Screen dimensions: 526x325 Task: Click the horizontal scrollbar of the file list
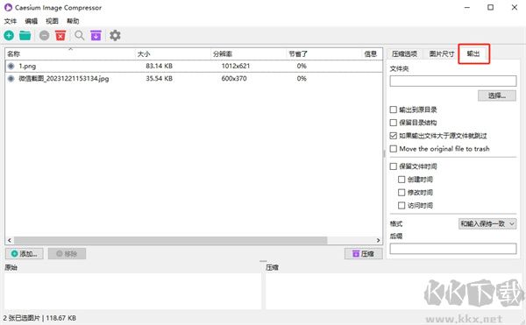point(170,240)
